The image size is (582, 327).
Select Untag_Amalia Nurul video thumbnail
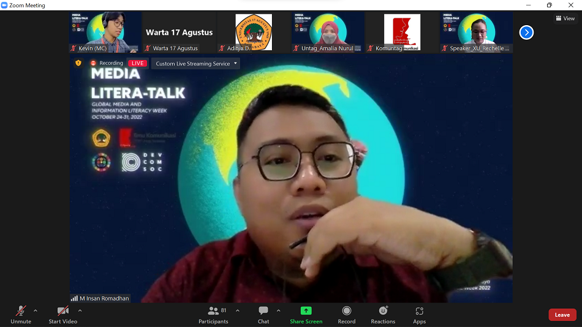[x=328, y=32]
